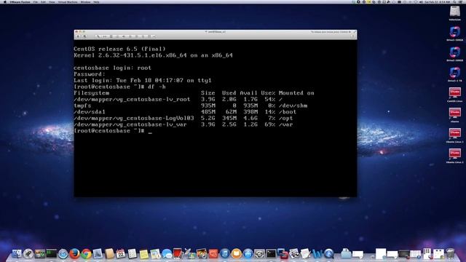Screen dimensions: 466x262
Task: Open Microsoft Word from the dock
Action: pos(317,254)
